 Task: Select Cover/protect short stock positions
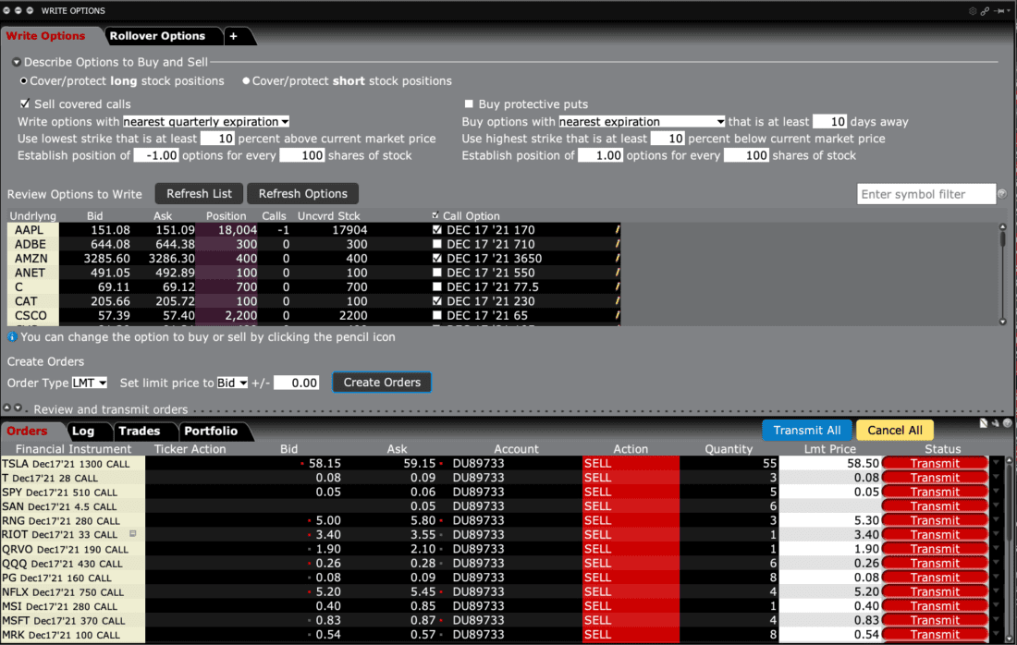point(246,81)
